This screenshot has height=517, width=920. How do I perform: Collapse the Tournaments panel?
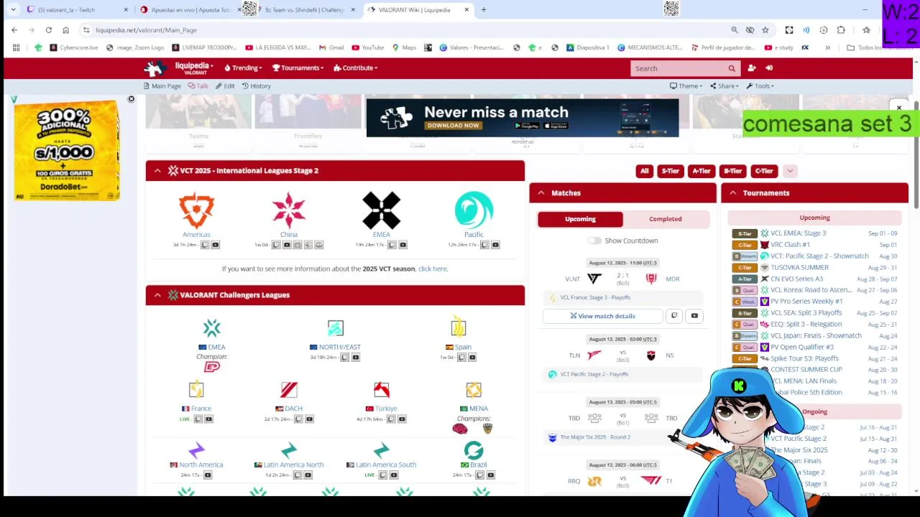click(x=732, y=193)
